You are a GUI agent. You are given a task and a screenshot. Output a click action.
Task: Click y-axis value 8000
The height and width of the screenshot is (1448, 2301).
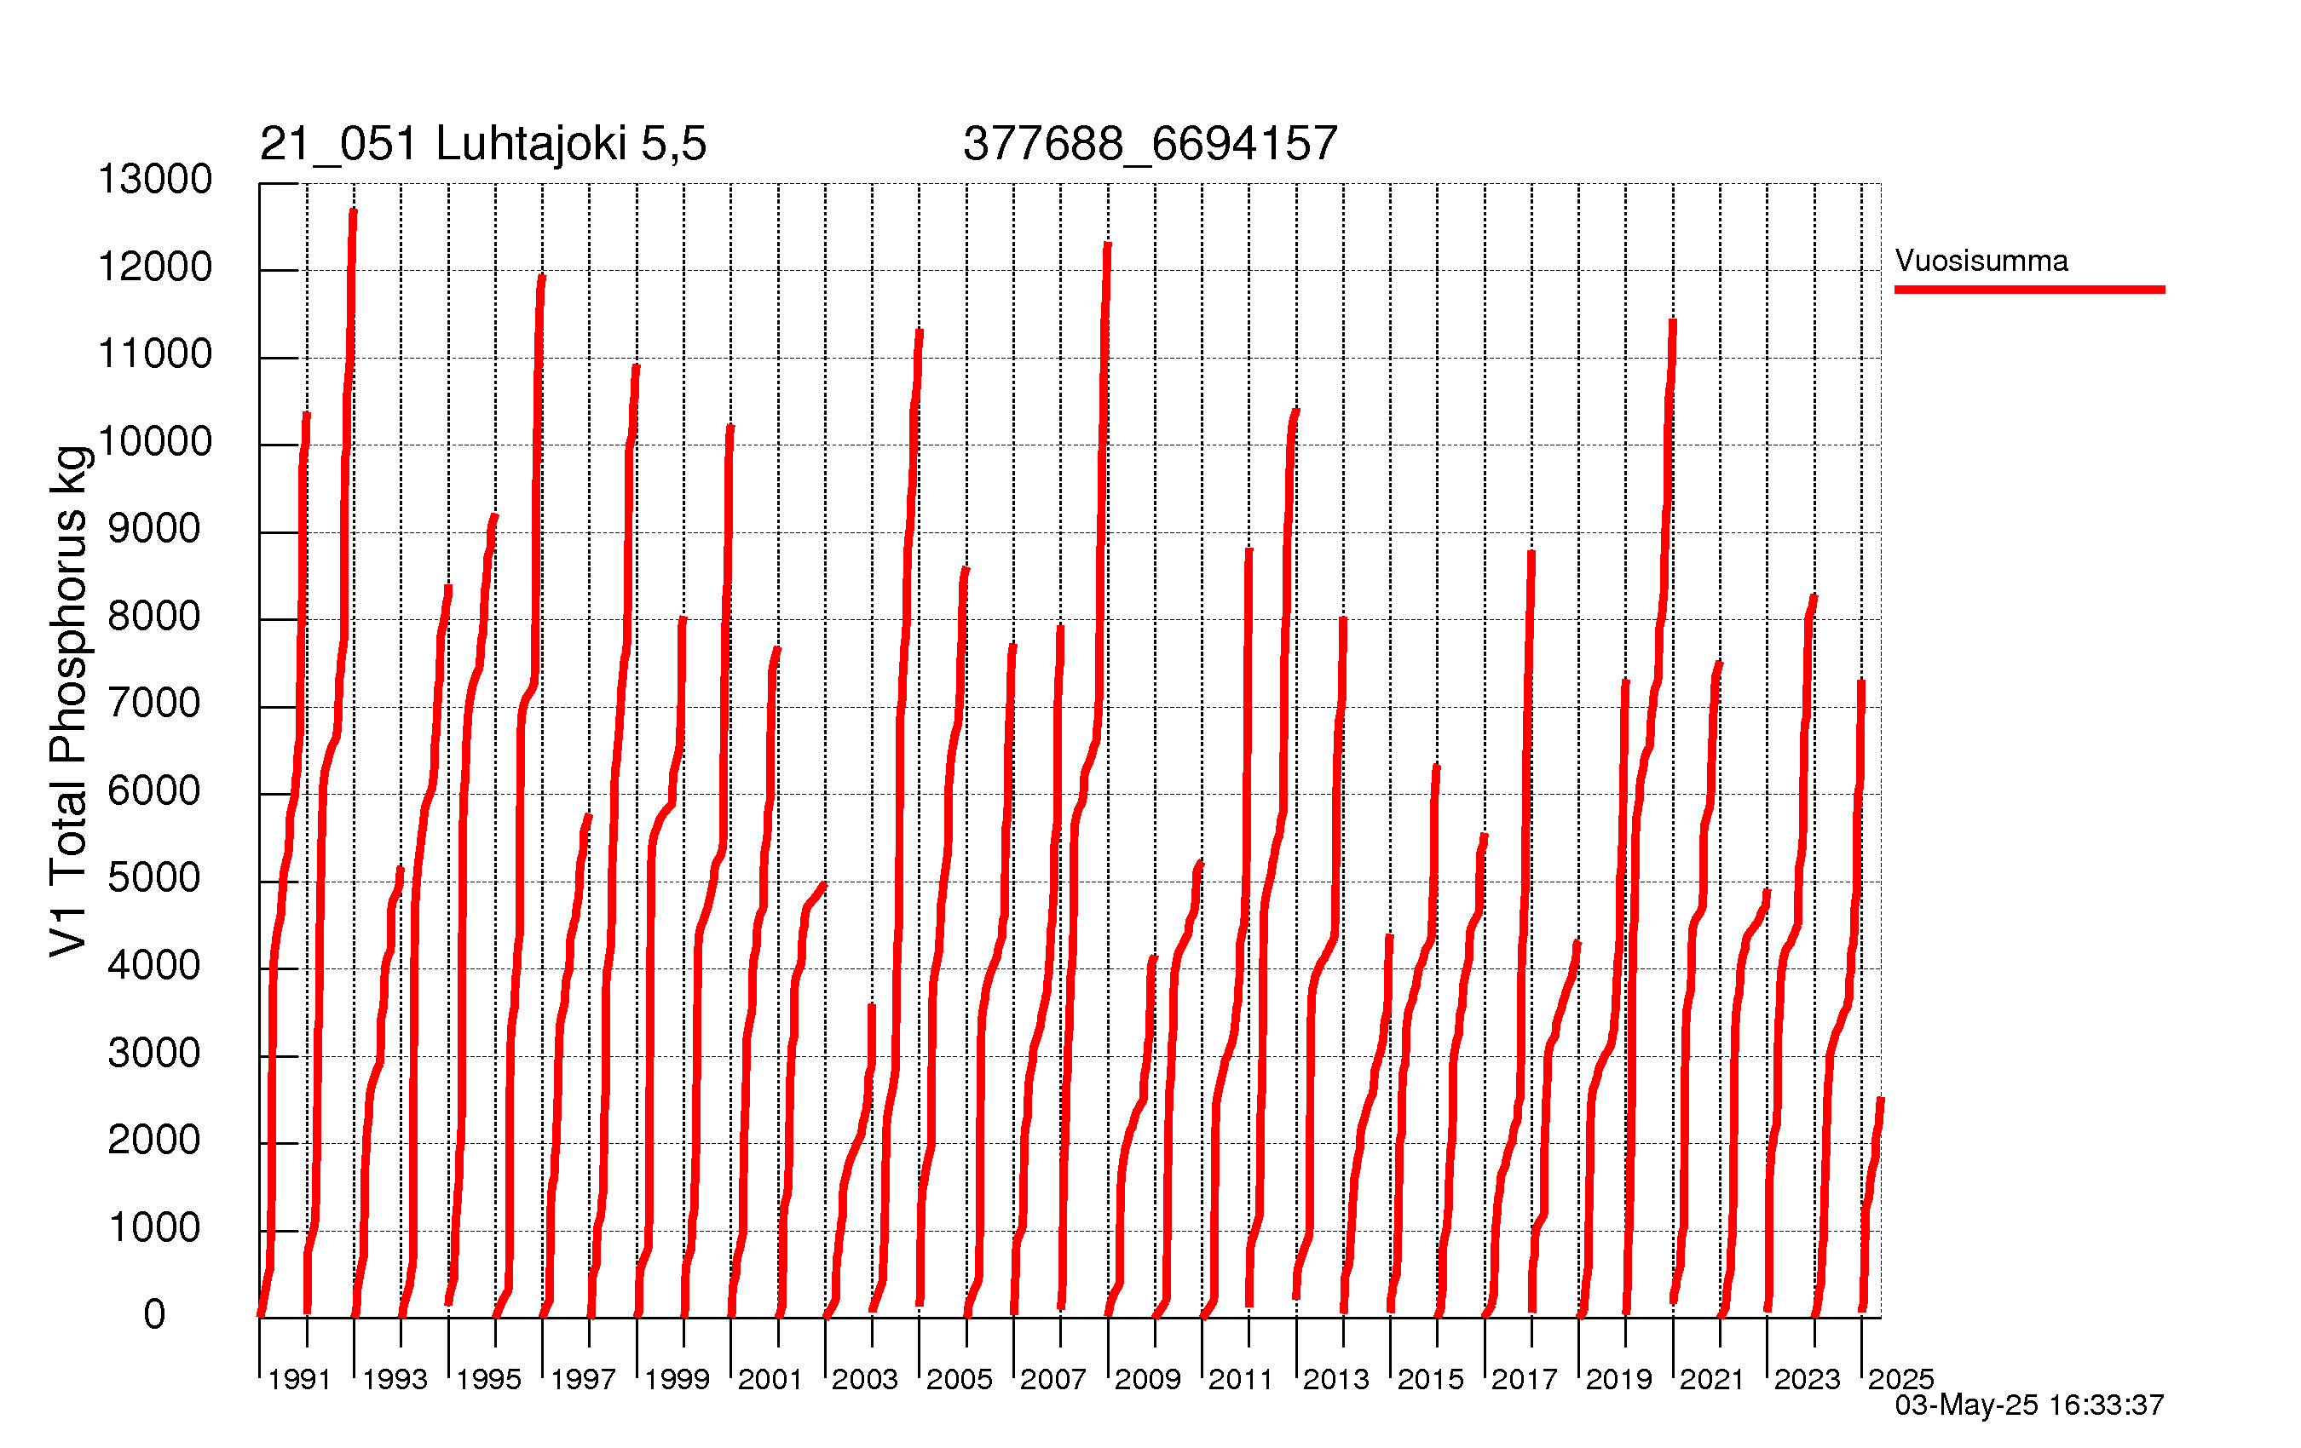[x=155, y=616]
